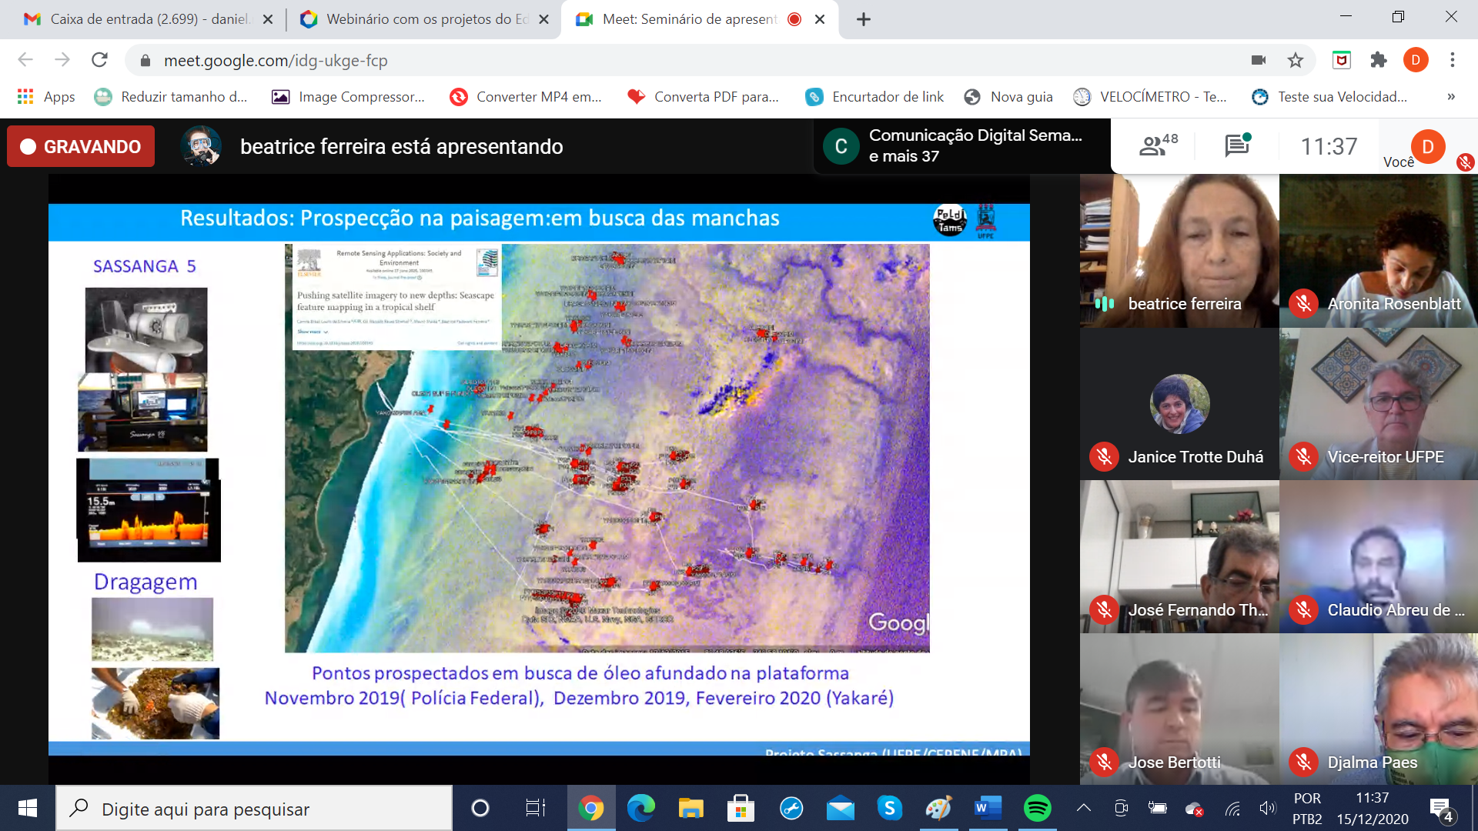1478x831 pixels.
Task: Close the Gmail Caixa de entrada tab
Action: [268, 19]
